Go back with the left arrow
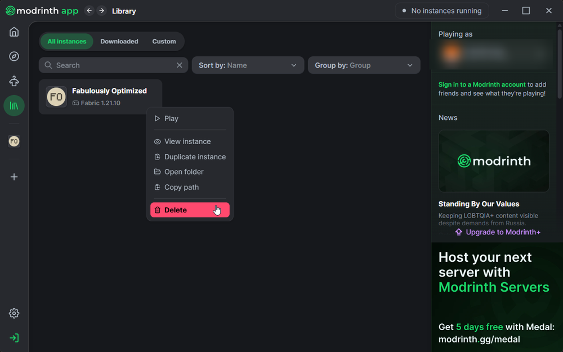Image resolution: width=563 pixels, height=352 pixels. (x=89, y=11)
